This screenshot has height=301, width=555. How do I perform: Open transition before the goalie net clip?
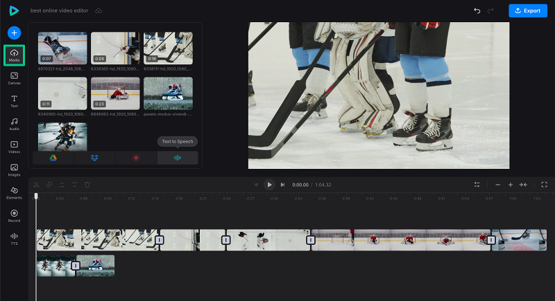pos(311,240)
